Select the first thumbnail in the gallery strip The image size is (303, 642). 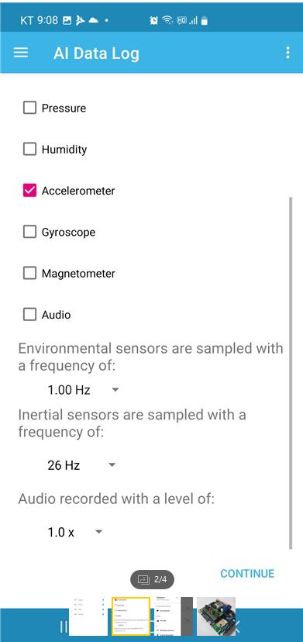pos(88,616)
